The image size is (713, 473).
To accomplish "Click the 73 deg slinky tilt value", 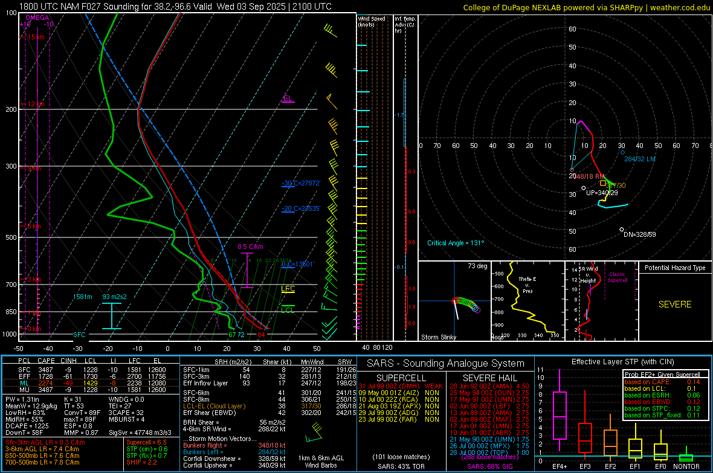I will pos(477,266).
